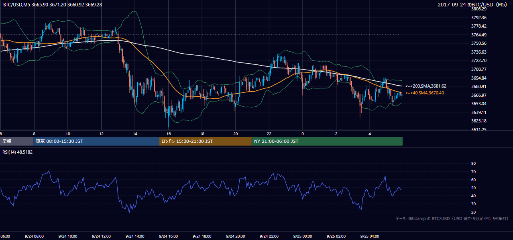
Task: Click the hour 8 tick on price chart
Action: pos(34,134)
